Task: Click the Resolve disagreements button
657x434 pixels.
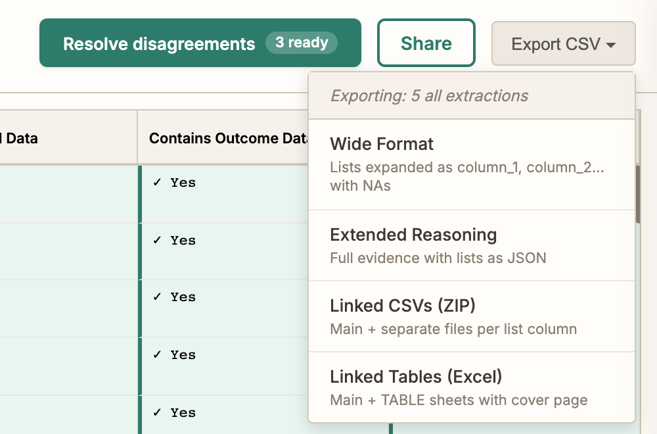Action: 200,43
